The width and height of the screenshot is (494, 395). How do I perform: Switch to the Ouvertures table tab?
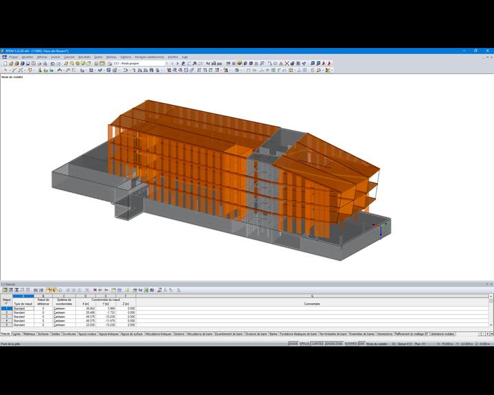tap(69, 333)
